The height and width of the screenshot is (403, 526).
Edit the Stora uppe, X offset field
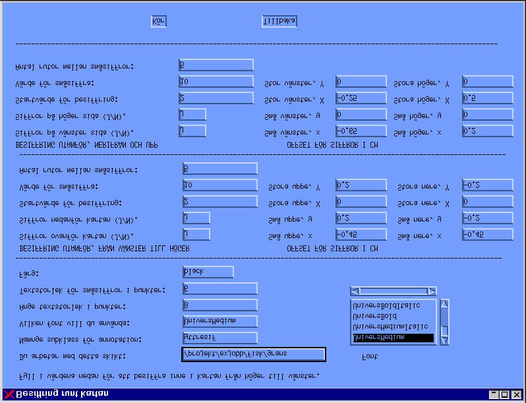(361, 202)
